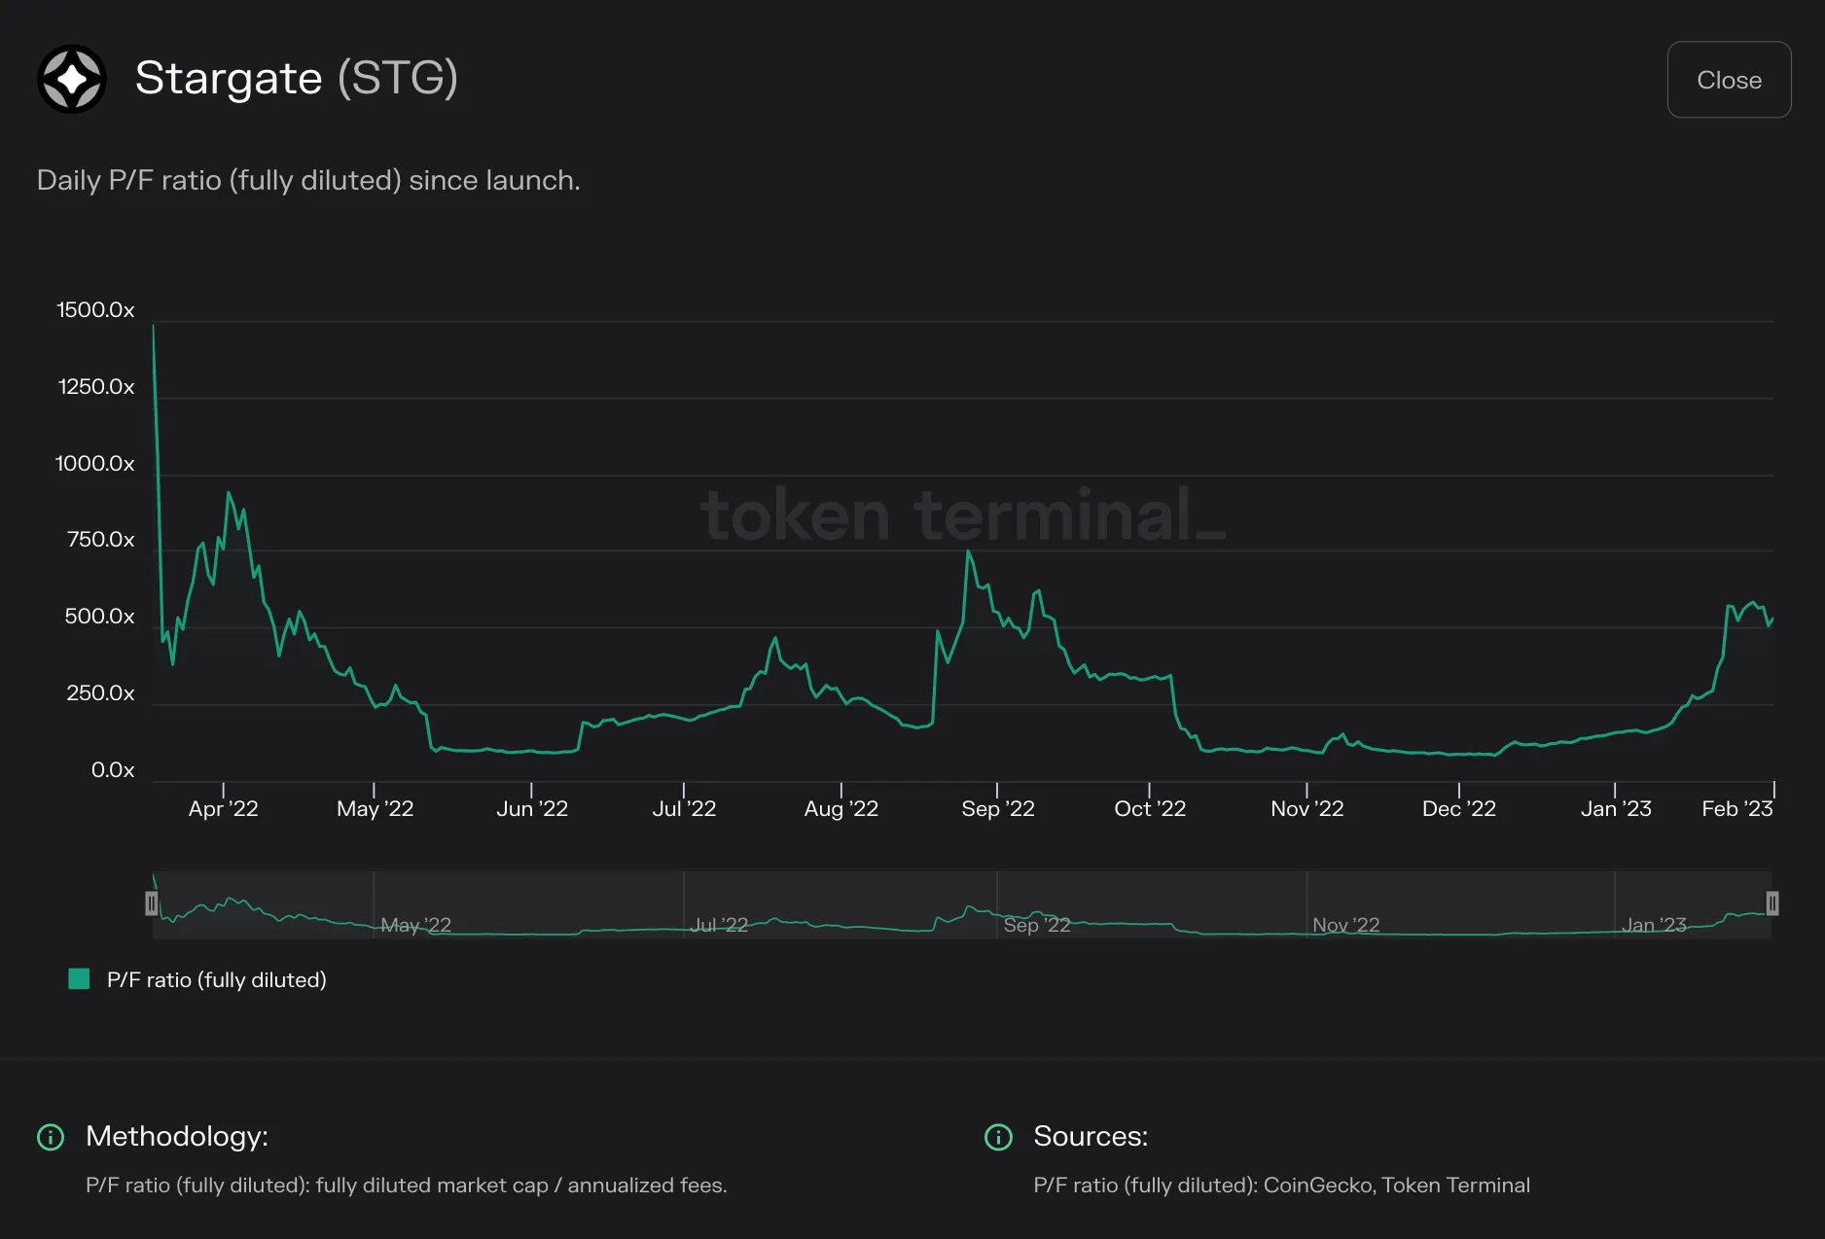Click the Close button

(1729, 80)
